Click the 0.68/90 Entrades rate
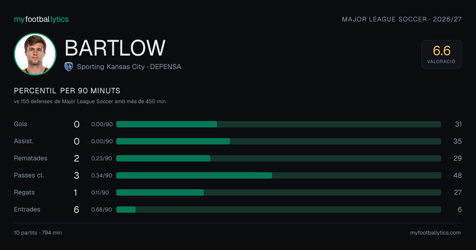The width and height of the screenshot is (476, 250). pos(102,210)
